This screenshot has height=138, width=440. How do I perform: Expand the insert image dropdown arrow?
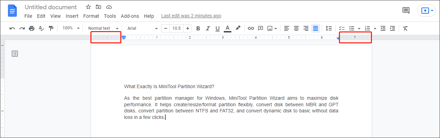click(276, 29)
